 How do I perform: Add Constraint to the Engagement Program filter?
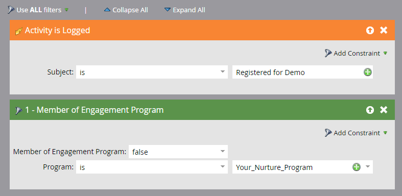click(356, 133)
